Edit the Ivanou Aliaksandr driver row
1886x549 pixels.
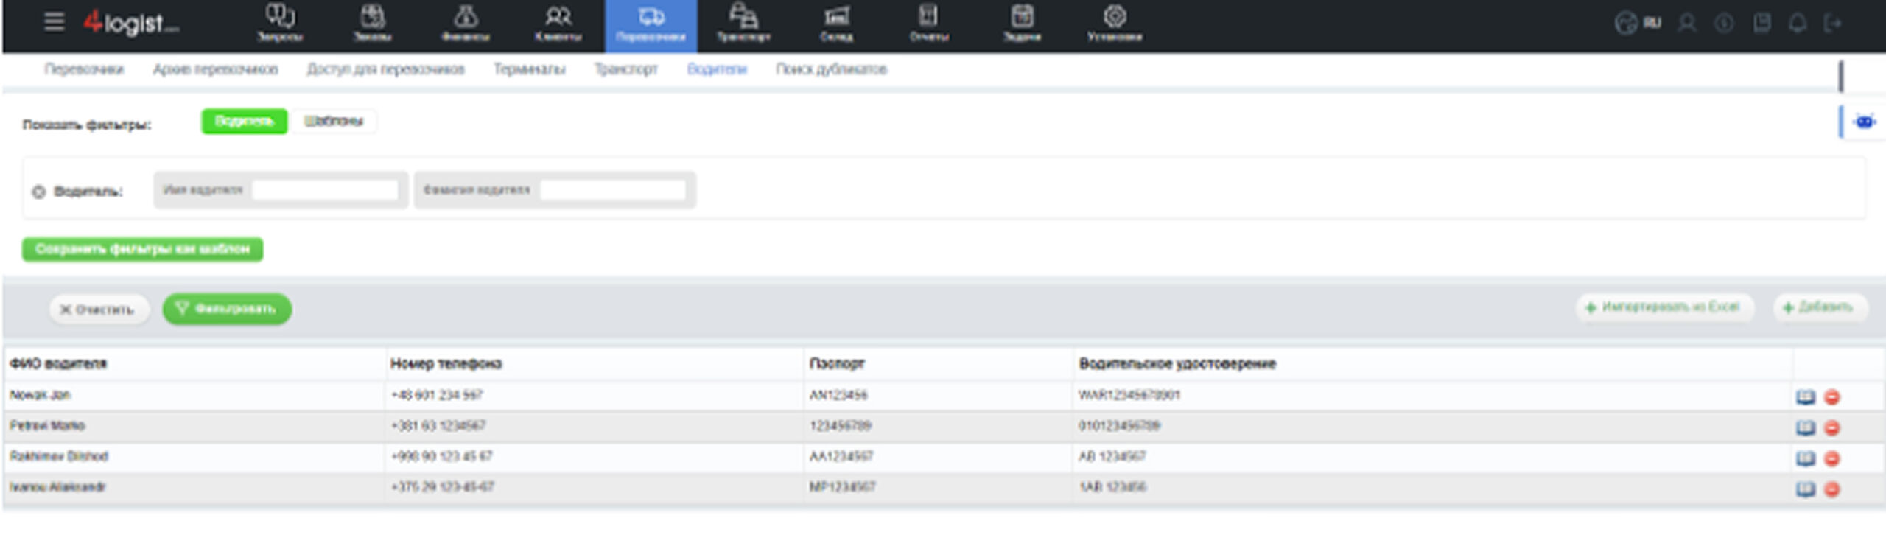(1806, 489)
